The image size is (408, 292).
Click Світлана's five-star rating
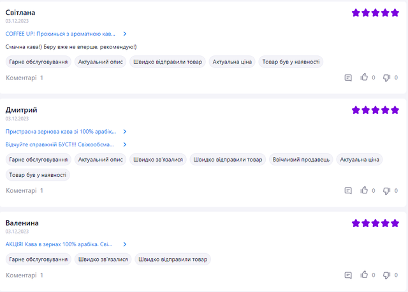tap(375, 13)
